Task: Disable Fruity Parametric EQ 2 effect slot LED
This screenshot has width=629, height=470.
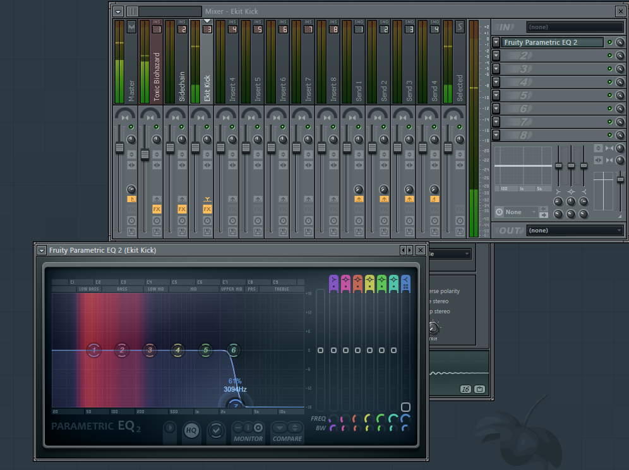Action: pyautogui.click(x=610, y=42)
